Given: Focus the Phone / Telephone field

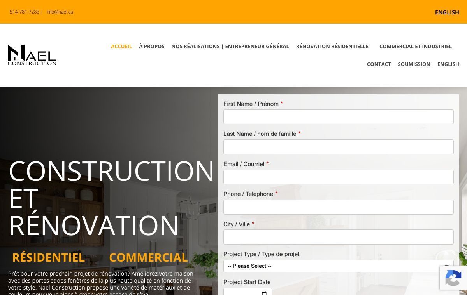Looking at the screenshot, I should coord(338,207).
